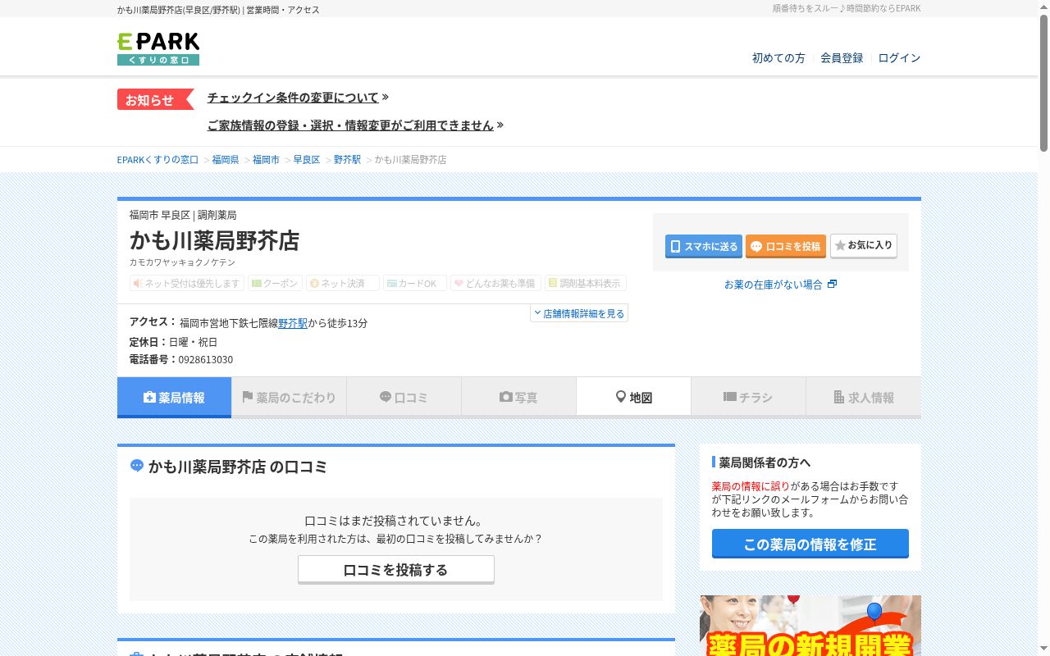Open the 写真 tab
Screen dimensions: 1050x656
518,397
